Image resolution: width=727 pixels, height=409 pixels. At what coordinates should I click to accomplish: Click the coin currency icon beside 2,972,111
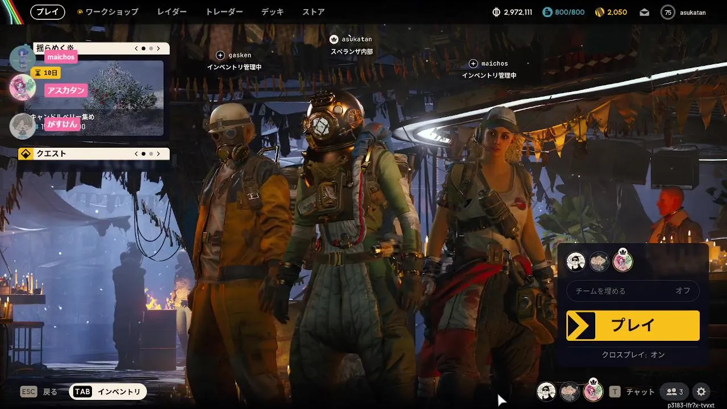tap(496, 12)
